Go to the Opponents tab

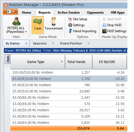point(95,13)
